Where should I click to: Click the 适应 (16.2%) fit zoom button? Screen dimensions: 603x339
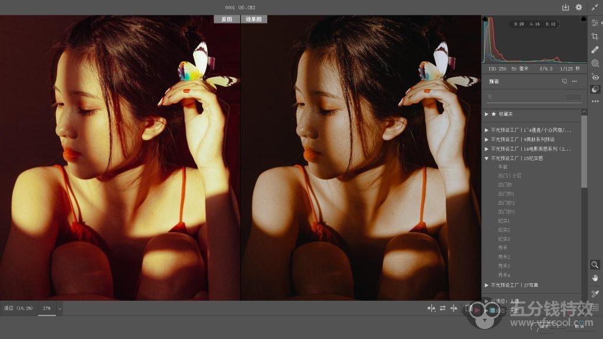pos(18,308)
